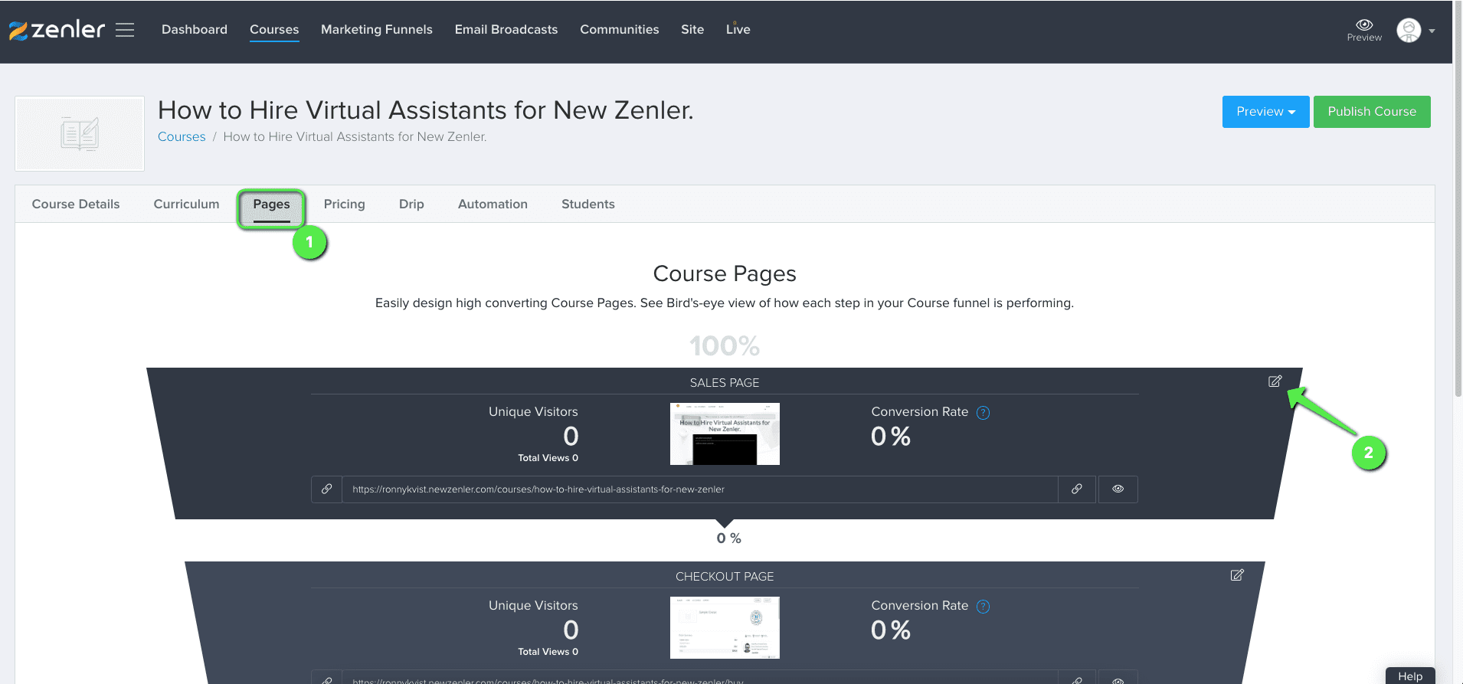Go to the Dashboard menu
The height and width of the screenshot is (684, 1463).
[195, 30]
